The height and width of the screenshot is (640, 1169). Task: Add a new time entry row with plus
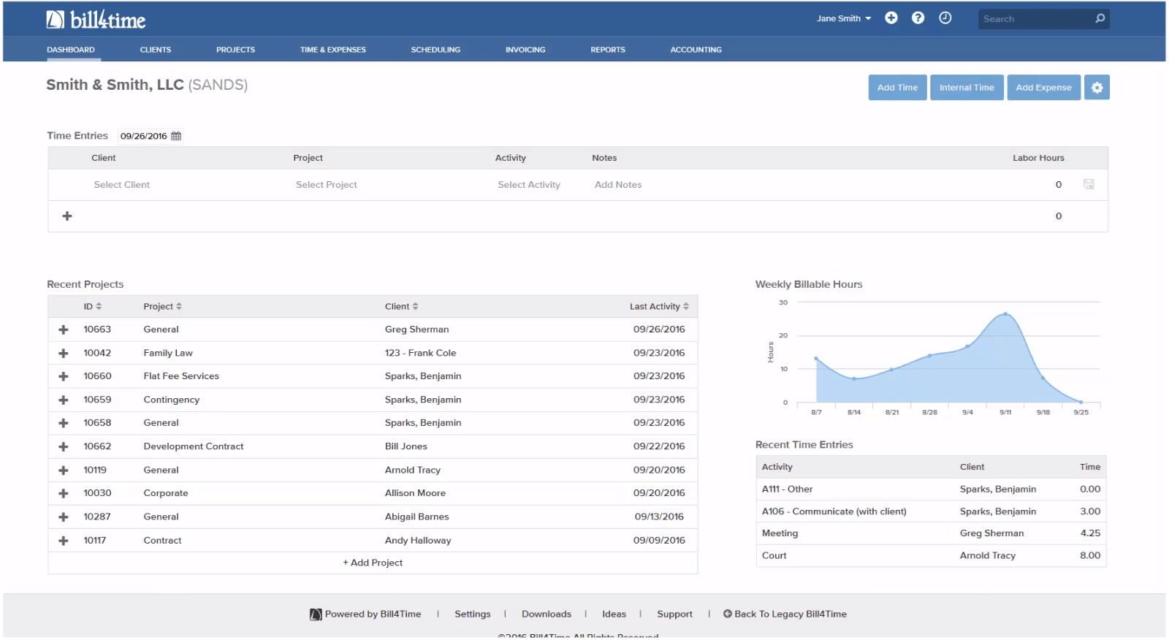coord(67,216)
